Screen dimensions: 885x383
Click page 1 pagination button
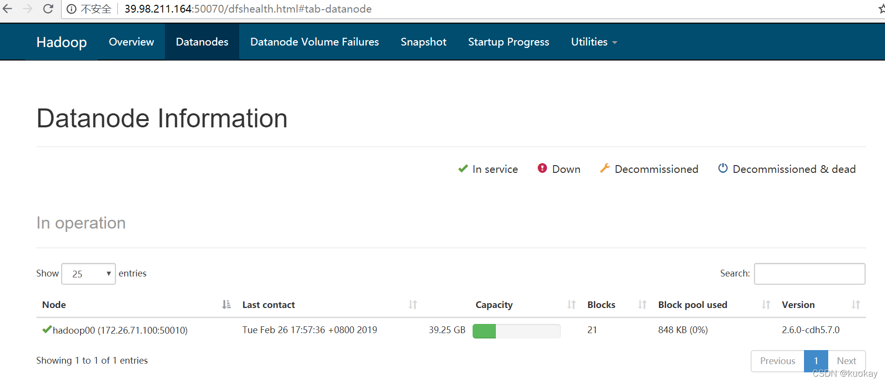tap(816, 361)
